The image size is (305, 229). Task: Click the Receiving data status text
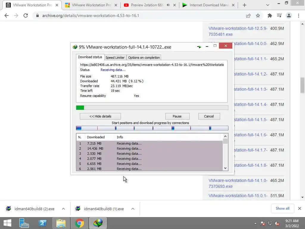113,70
